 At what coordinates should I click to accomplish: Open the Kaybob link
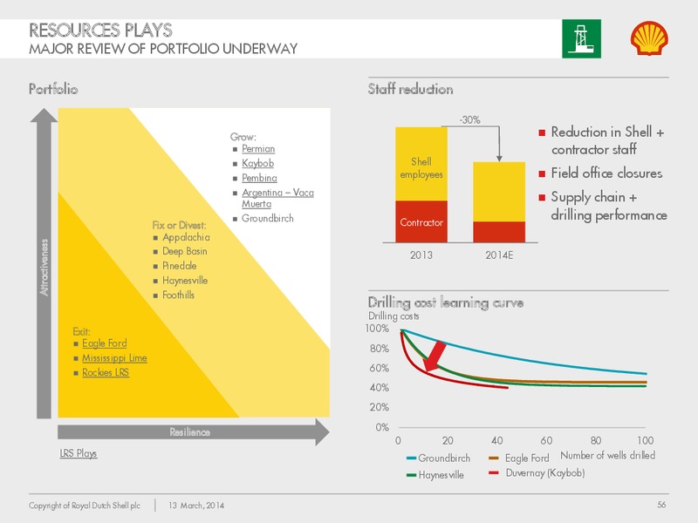(x=257, y=163)
